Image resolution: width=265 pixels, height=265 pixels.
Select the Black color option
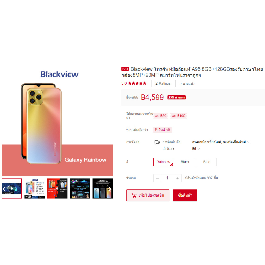tap(185, 162)
